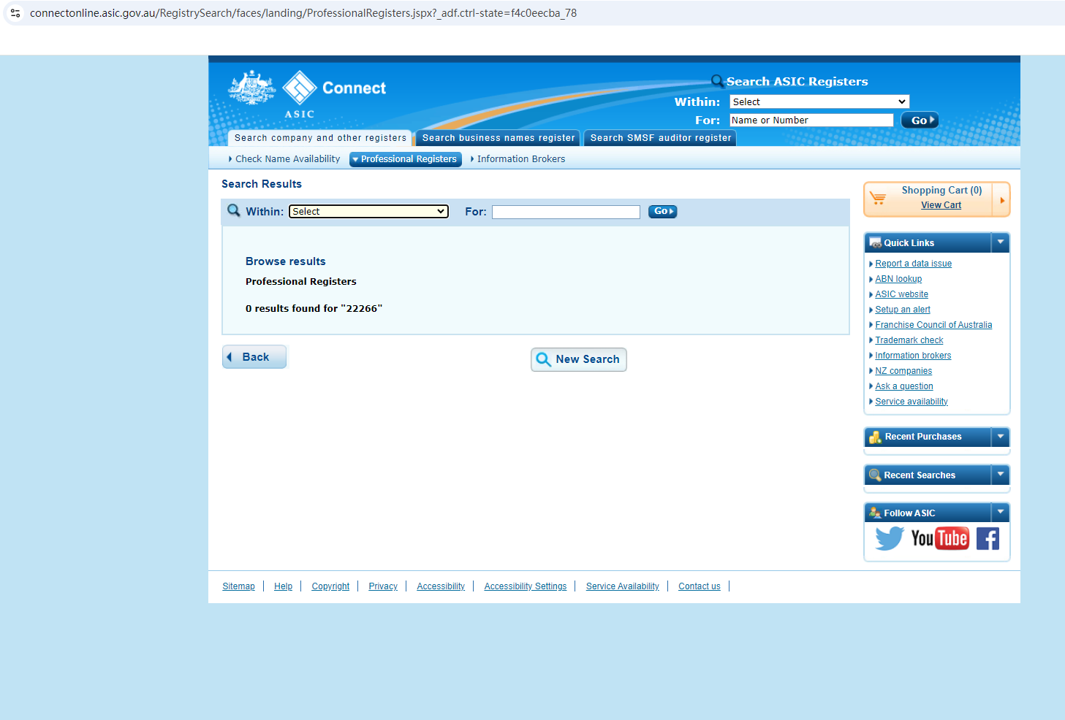This screenshot has height=720, width=1065.
Task: Expand the Recent Purchases panel
Action: [x=1001, y=437]
